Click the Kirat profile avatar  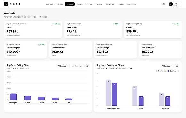(x=171, y=4)
